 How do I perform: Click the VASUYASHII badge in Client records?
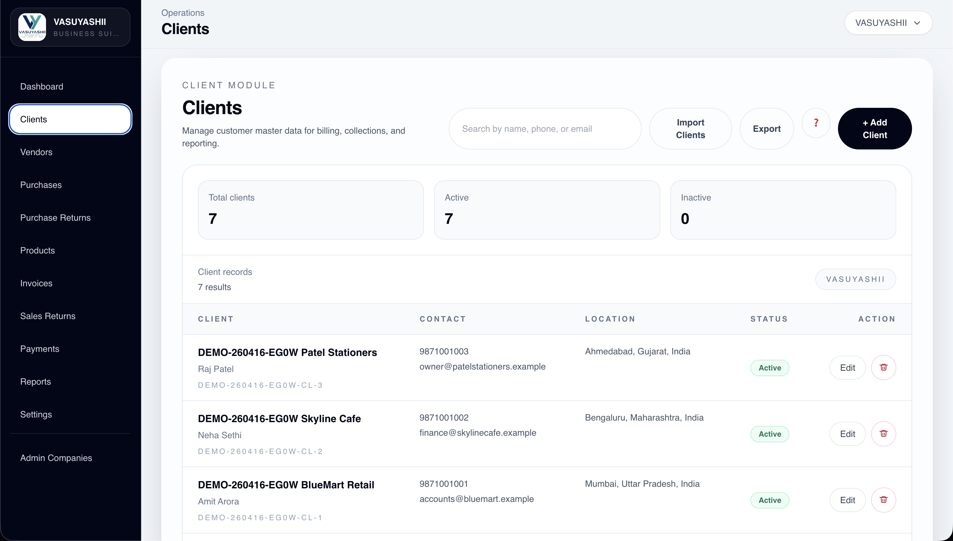coord(855,279)
